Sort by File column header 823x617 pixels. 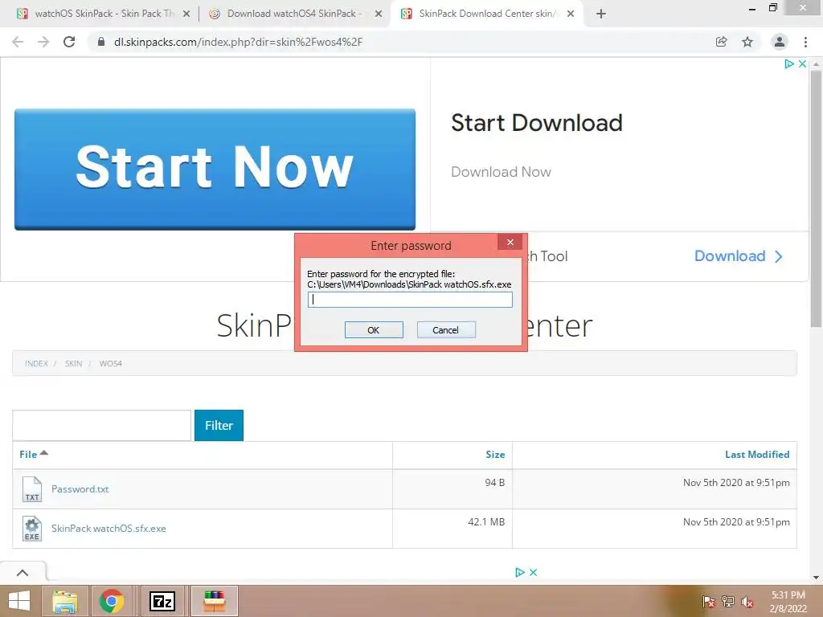(33, 455)
